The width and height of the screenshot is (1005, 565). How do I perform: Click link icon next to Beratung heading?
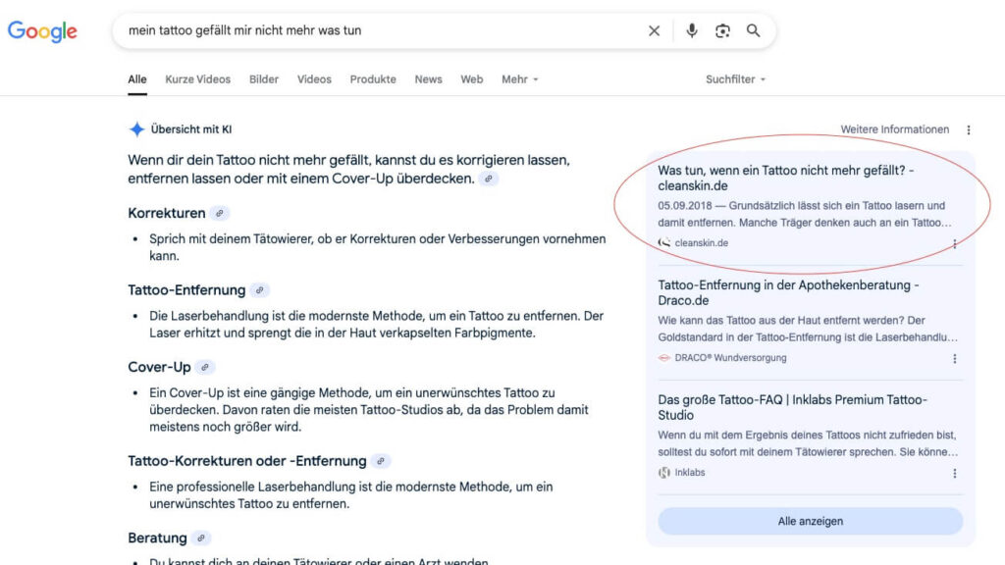[x=201, y=539]
